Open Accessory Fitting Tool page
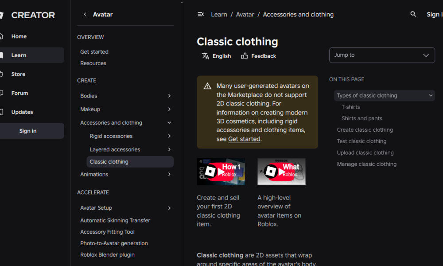Image resolution: width=443 pixels, height=266 pixels. click(x=107, y=232)
